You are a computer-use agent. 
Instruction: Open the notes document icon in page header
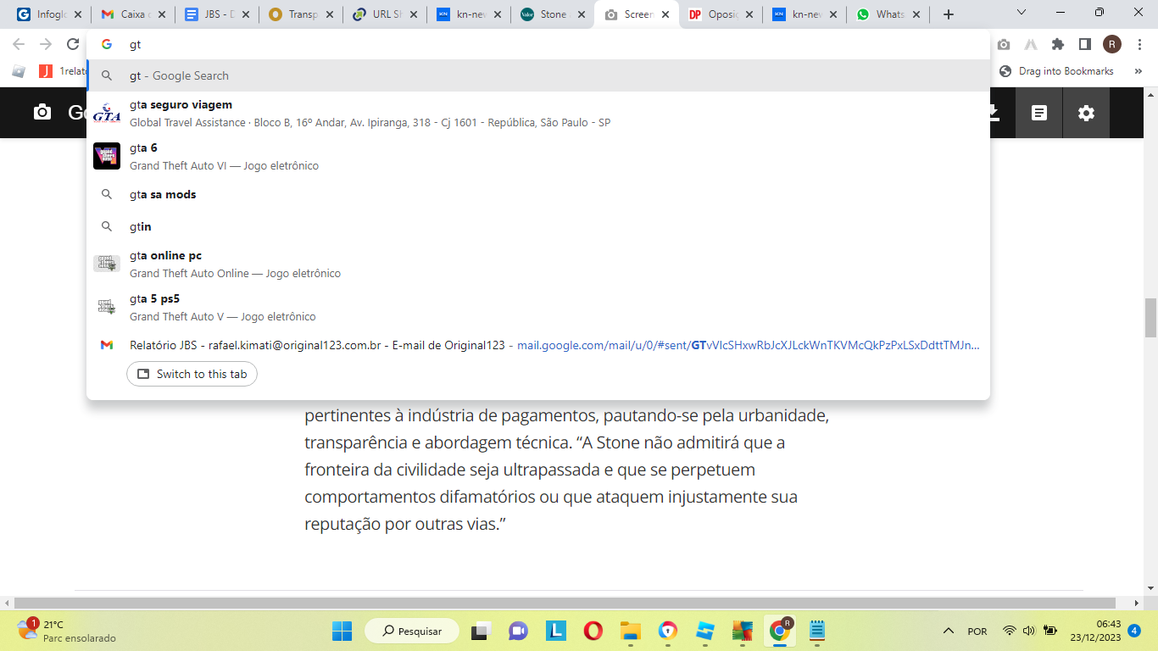pos(1039,113)
